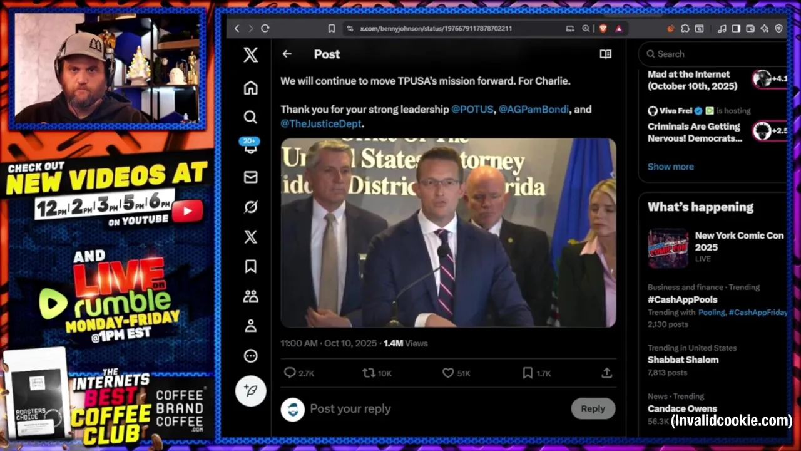Open Candace Owens trending topic

(682, 408)
